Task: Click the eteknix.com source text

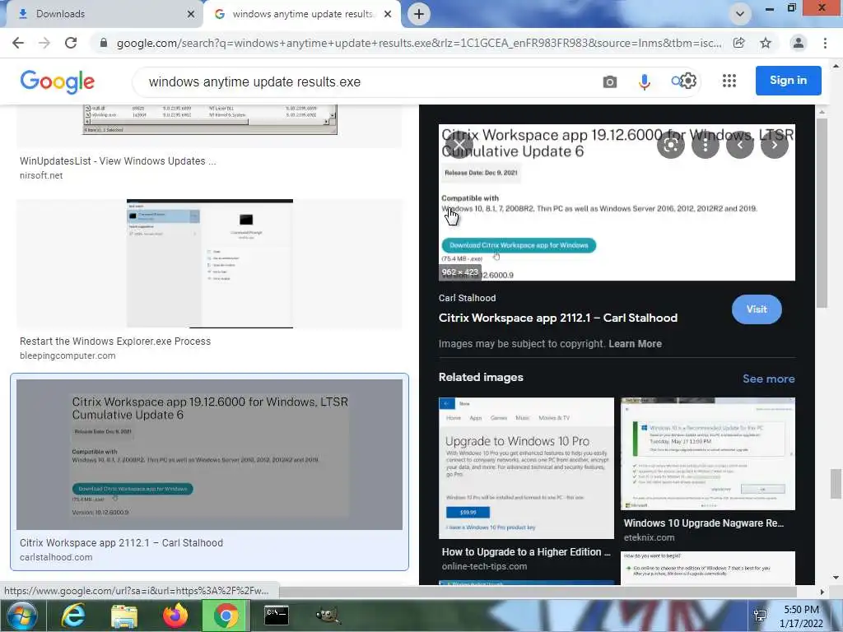Action: point(649,537)
